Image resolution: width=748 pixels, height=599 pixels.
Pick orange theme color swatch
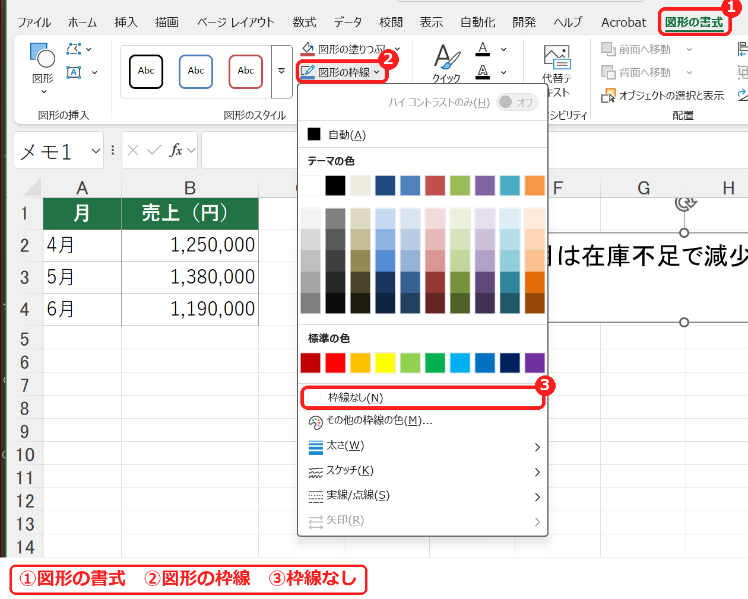pyautogui.click(x=535, y=186)
